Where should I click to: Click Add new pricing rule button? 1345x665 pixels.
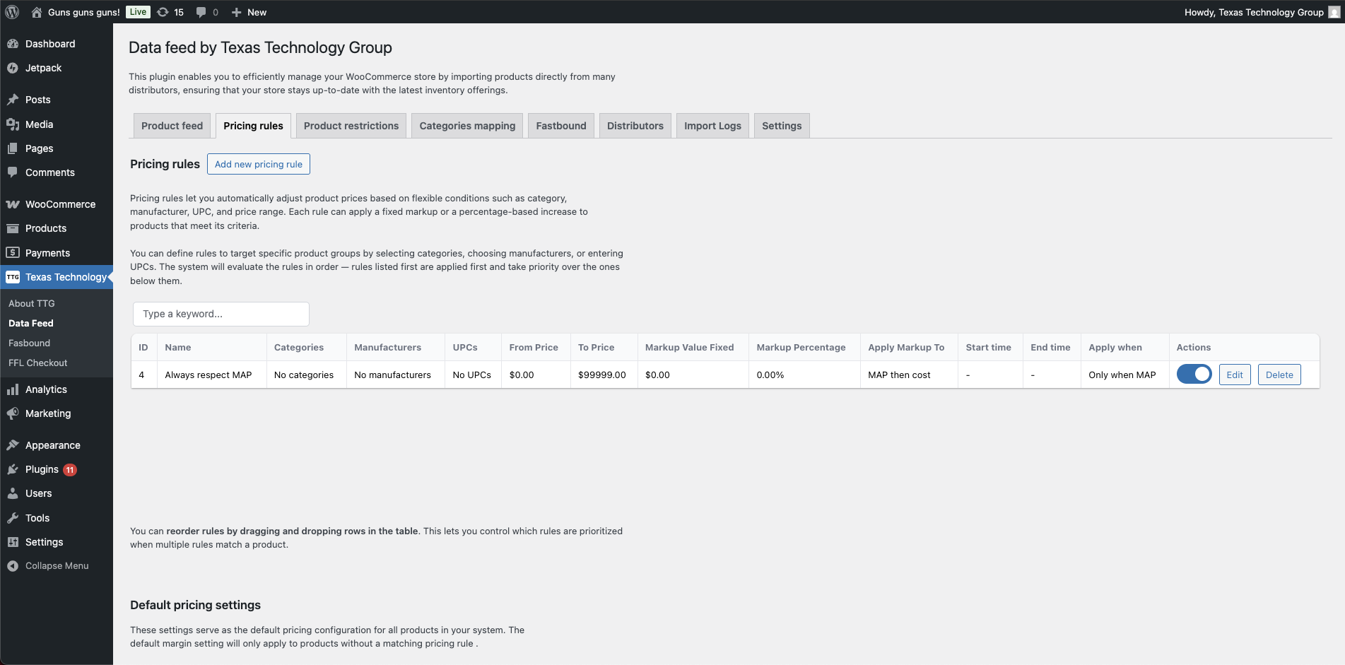click(x=258, y=164)
